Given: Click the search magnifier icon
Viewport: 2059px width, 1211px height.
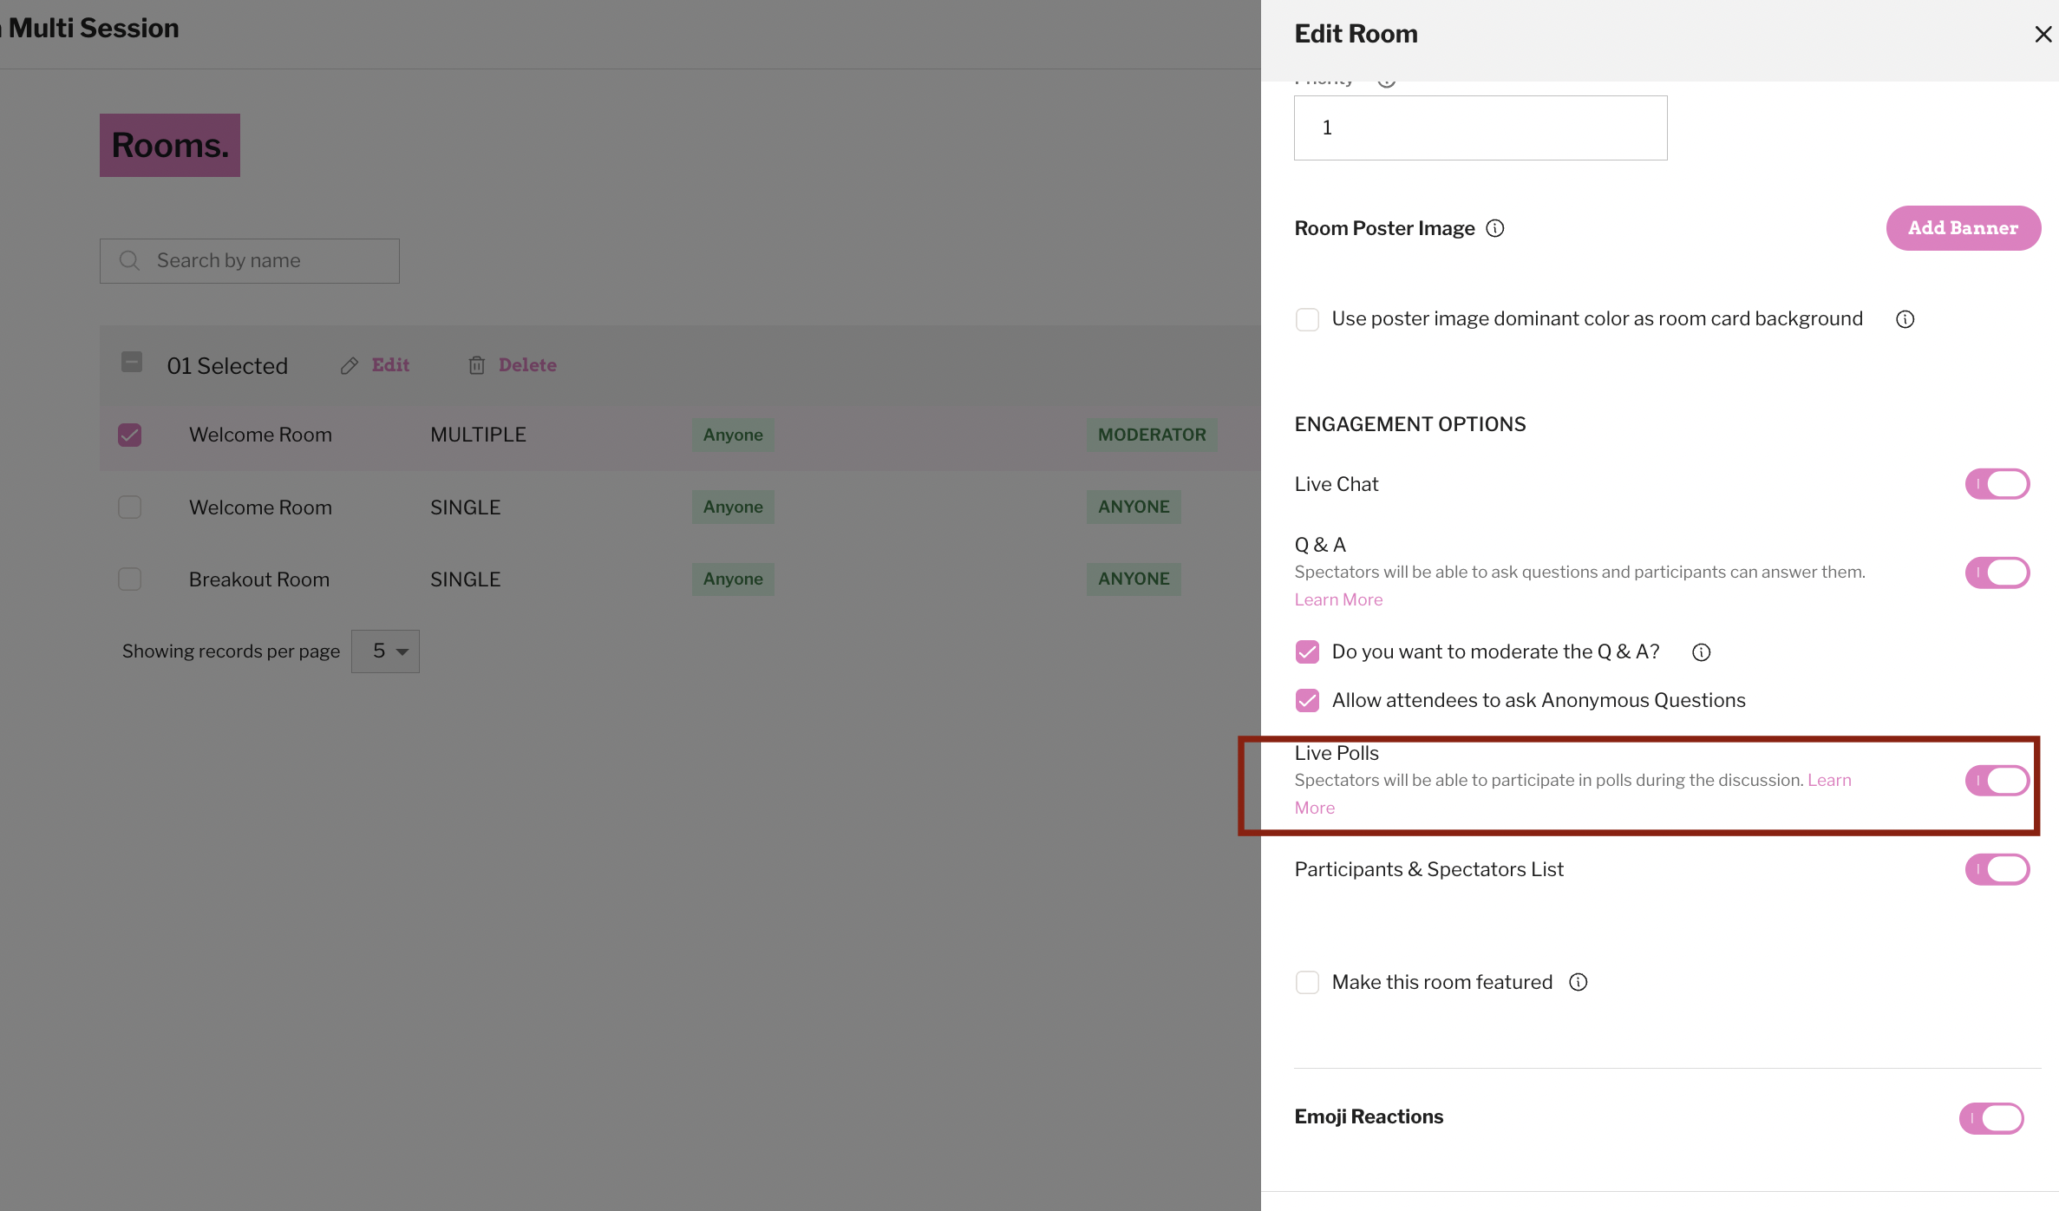Looking at the screenshot, I should [x=129, y=260].
